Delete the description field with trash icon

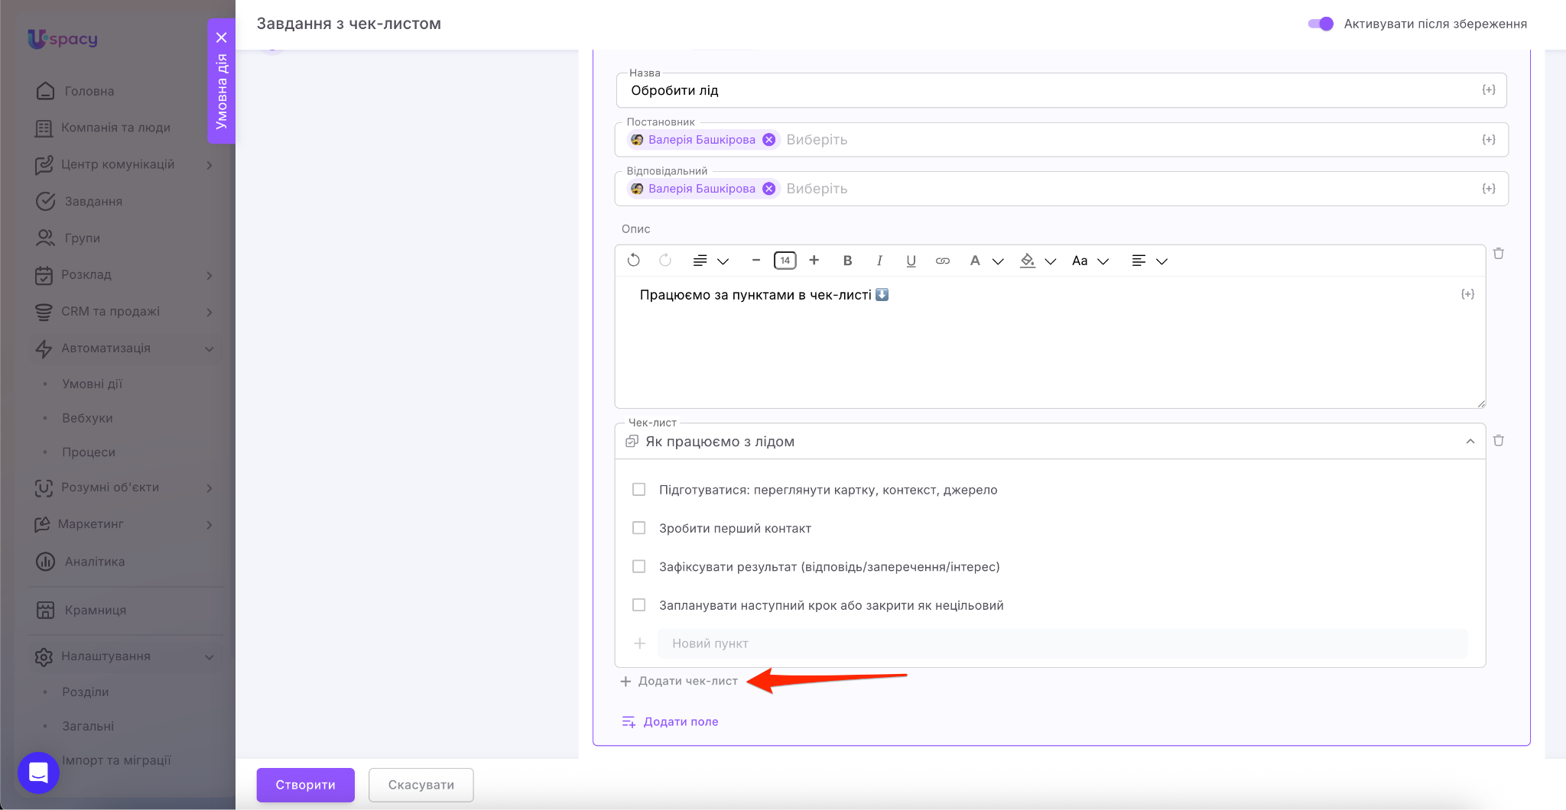click(x=1499, y=254)
